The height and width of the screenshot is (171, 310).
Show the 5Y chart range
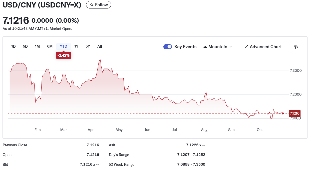[88, 46]
